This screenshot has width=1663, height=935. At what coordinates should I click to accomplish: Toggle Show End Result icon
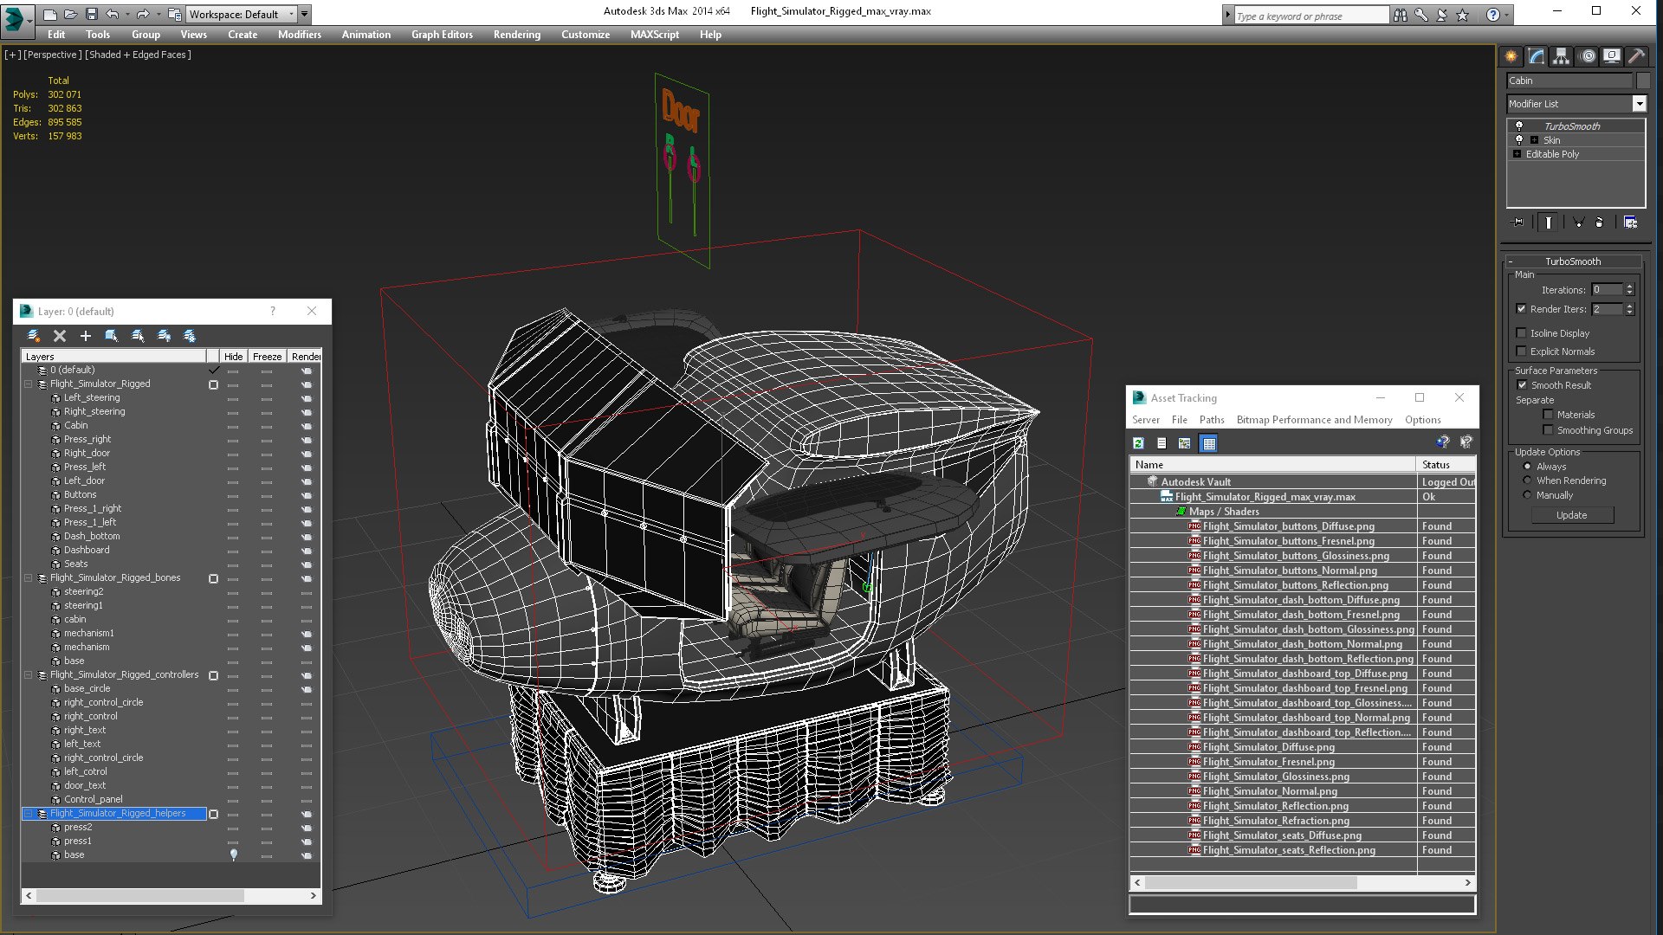click(1548, 222)
